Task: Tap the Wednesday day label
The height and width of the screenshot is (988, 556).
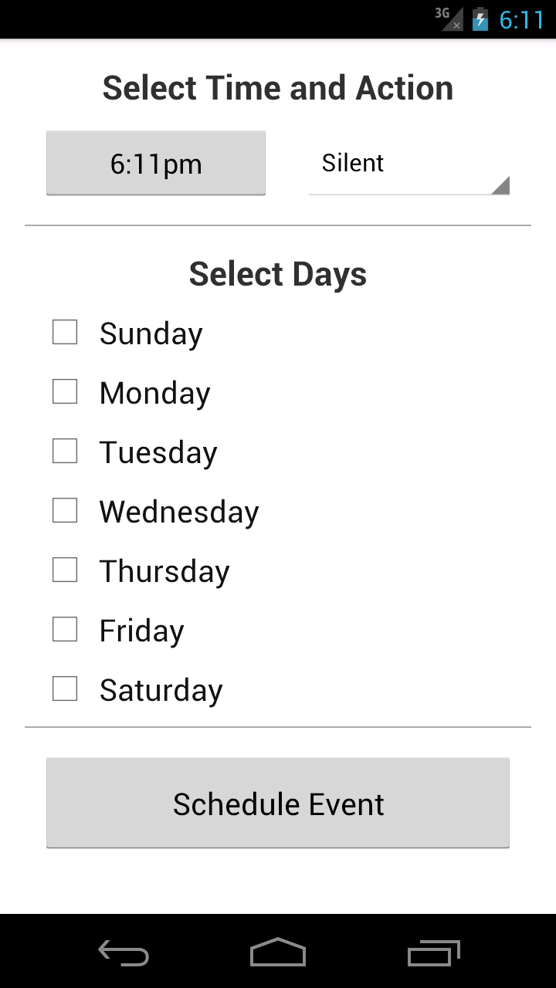Action: (x=179, y=512)
